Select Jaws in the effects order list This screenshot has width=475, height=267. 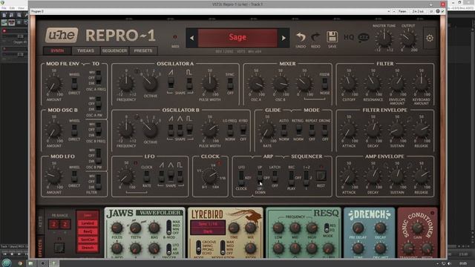tap(88, 215)
